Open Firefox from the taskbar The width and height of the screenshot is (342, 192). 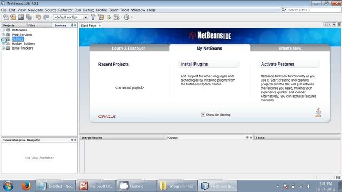(x=26, y=186)
